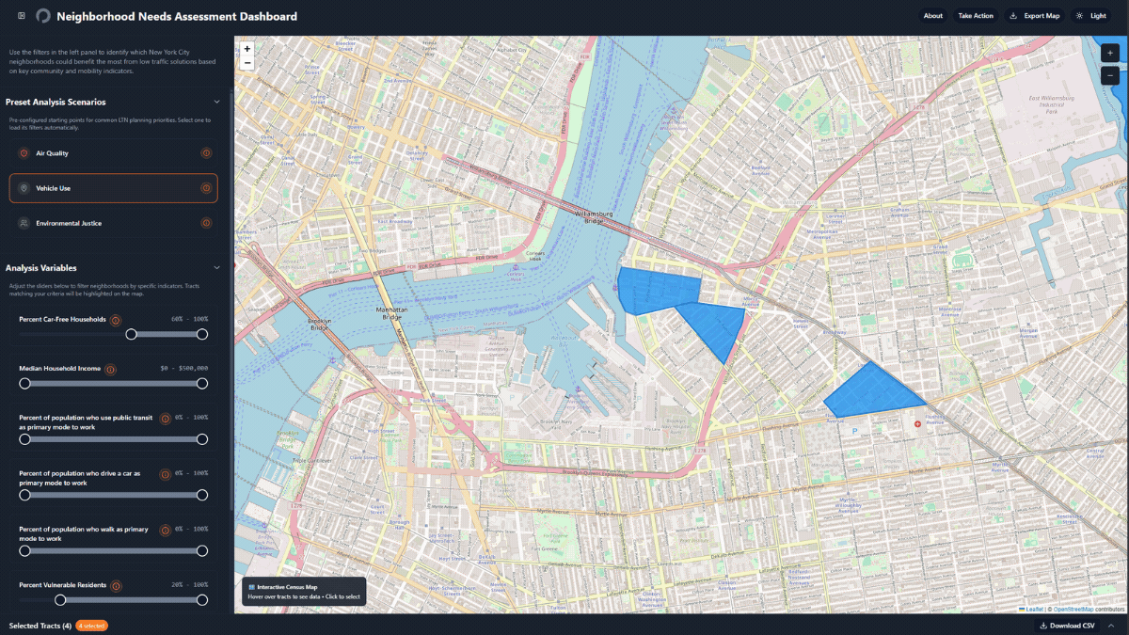
Task: Click Export Map in the header
Action: click(x=1034, y=16)
